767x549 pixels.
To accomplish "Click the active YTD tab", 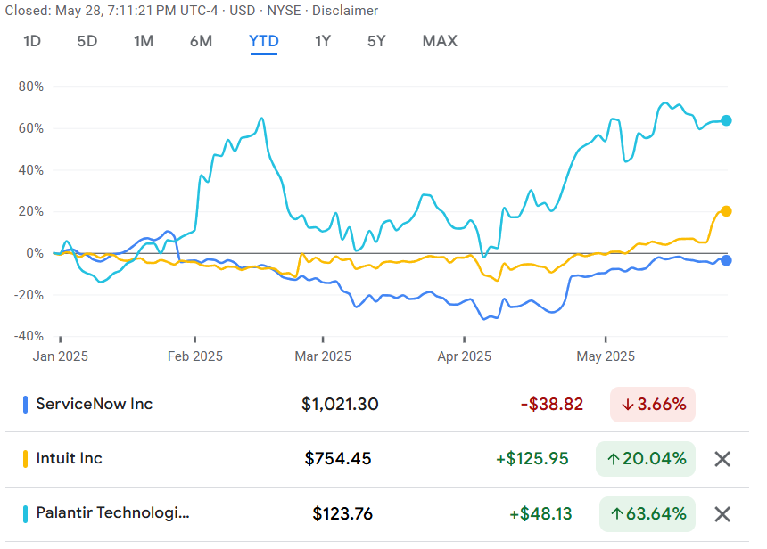I will [x=264, y=41].
